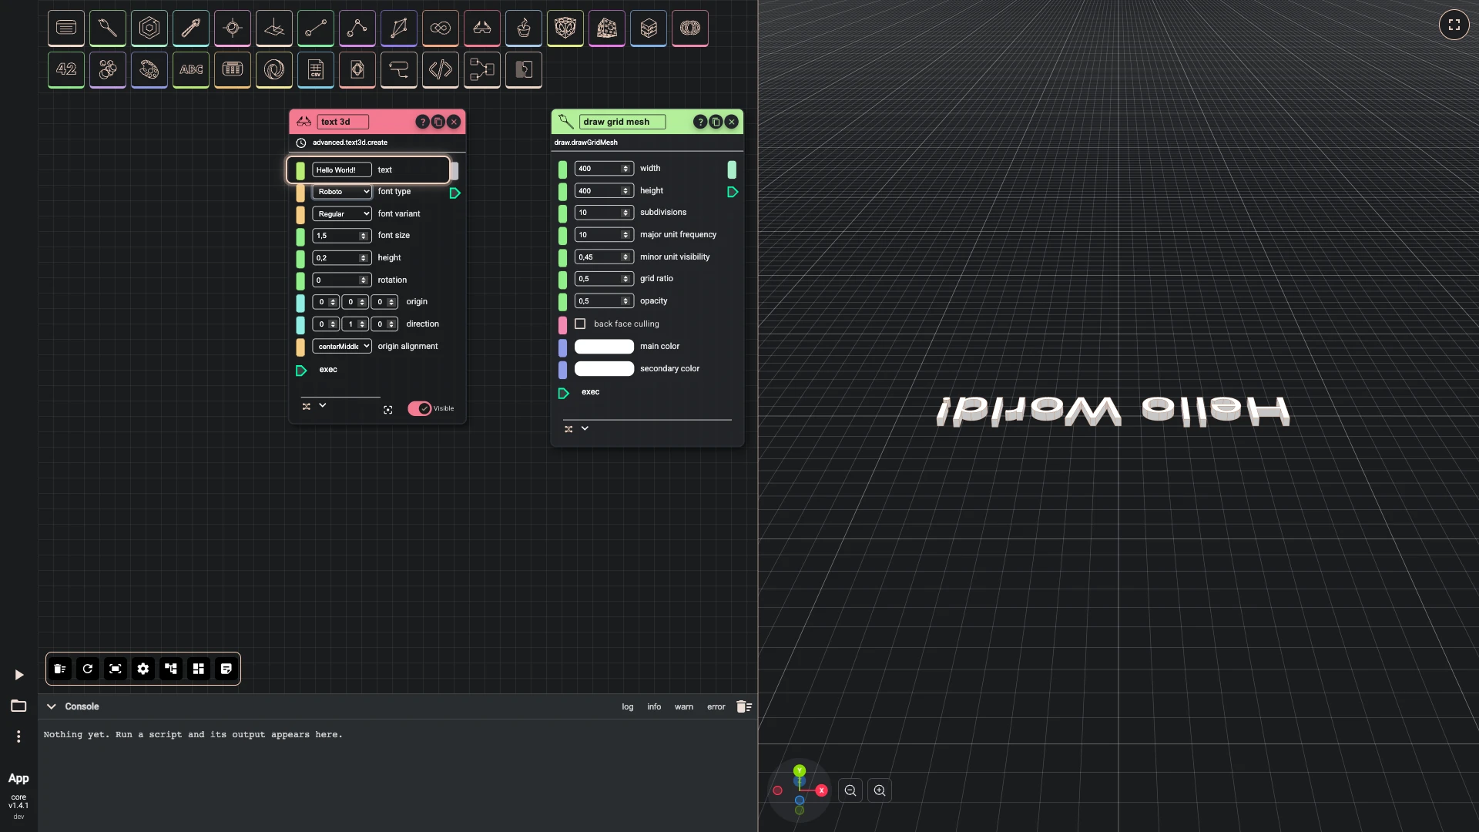
Task: Select the log console filter
Action: pos(628,707)
